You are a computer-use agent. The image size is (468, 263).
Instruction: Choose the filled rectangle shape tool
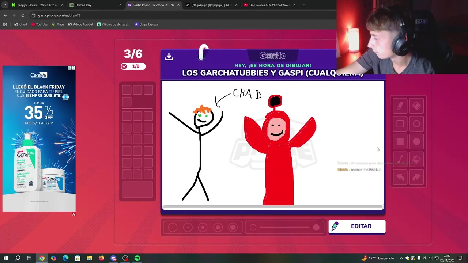(400, 142)
